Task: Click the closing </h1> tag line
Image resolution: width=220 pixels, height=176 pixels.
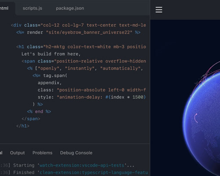Action: coord(23,126)
